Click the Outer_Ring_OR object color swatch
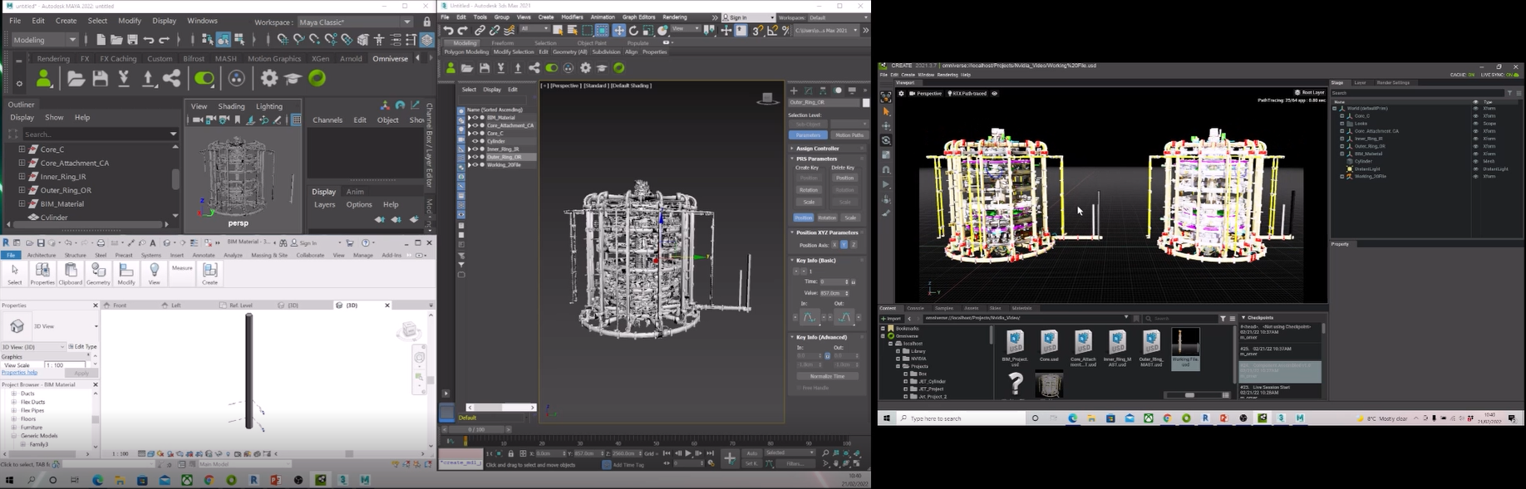This screenshot has height=489, width=1526. [x=866, y=103]
